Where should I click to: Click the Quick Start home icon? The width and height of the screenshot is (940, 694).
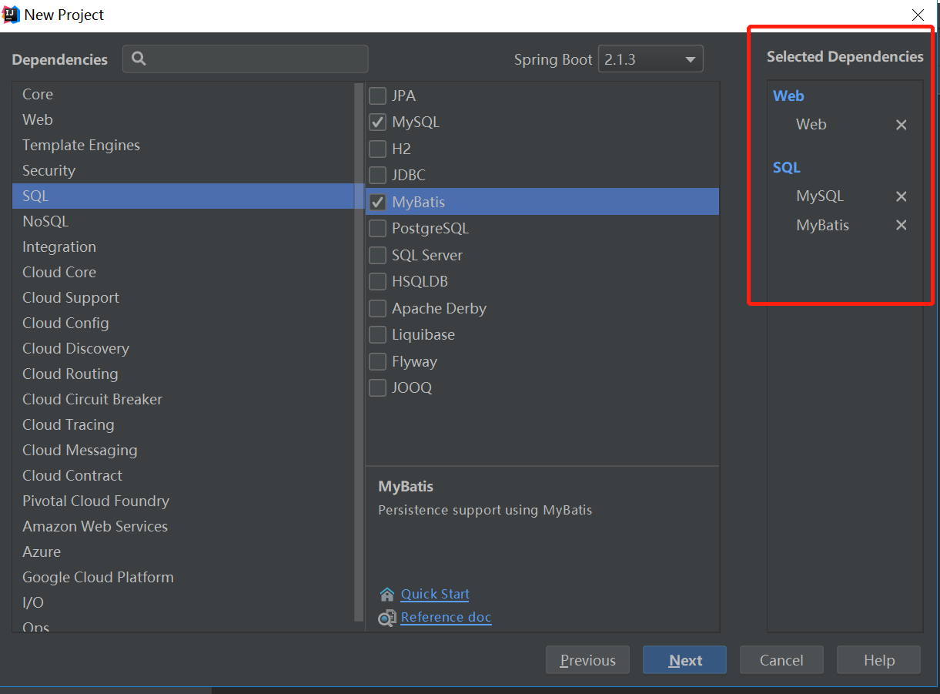coord(387,594)
